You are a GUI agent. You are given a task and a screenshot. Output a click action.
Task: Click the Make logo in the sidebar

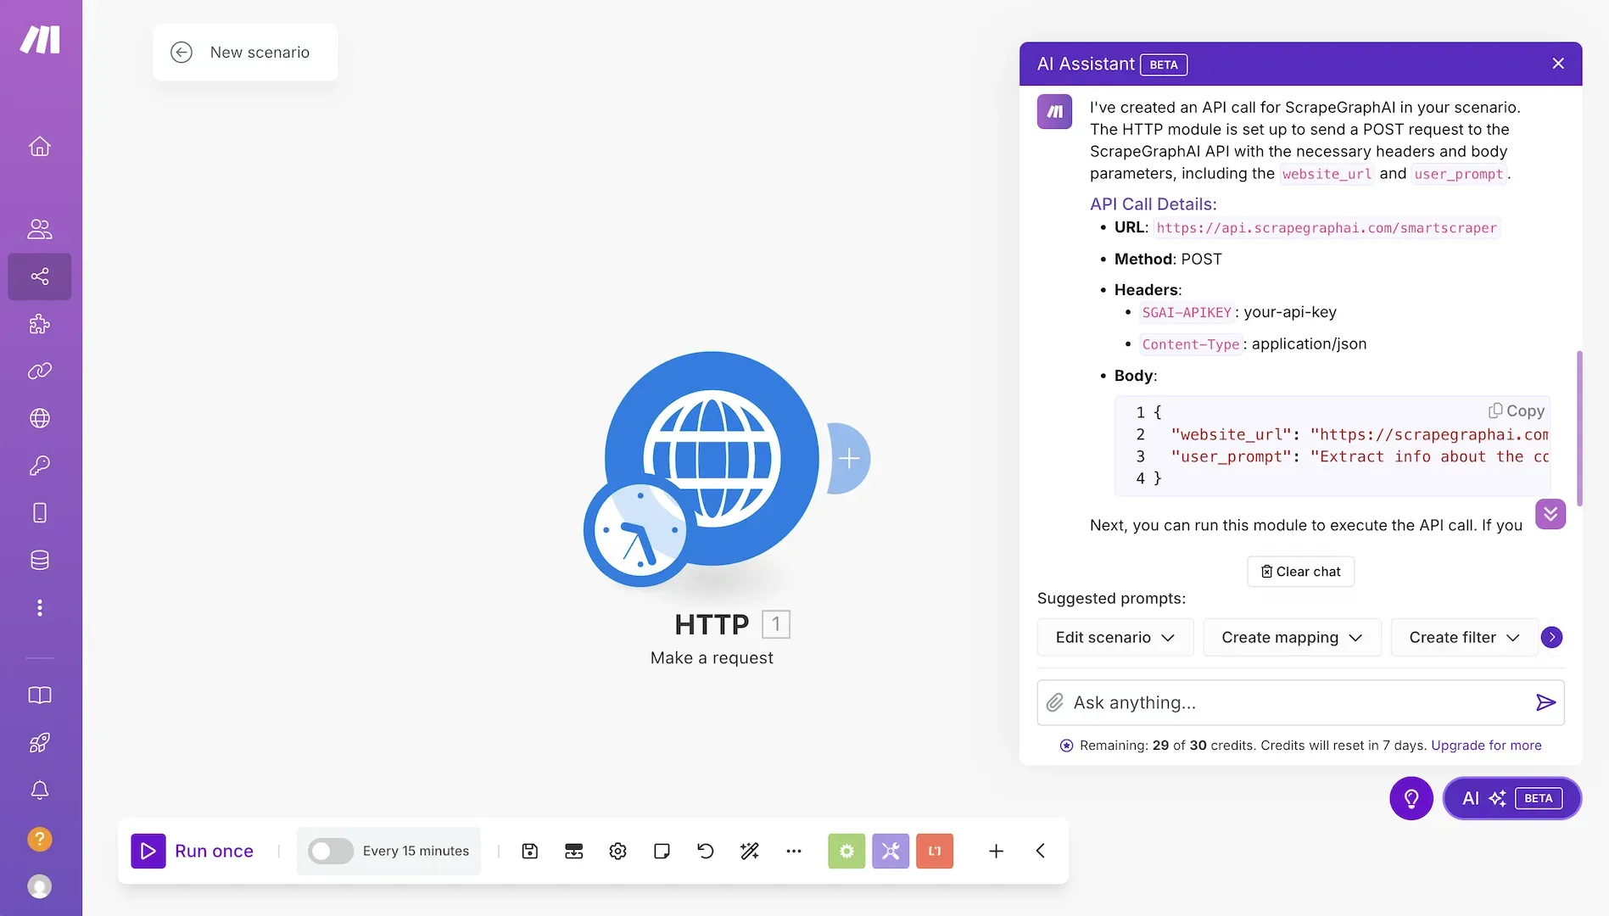[x=40, y=40]
